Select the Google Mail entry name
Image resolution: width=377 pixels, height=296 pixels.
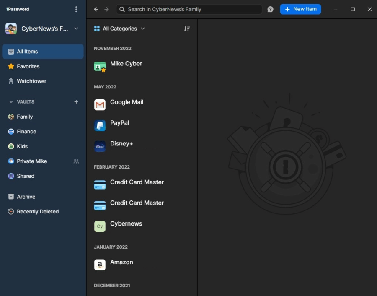pos(127,102)
